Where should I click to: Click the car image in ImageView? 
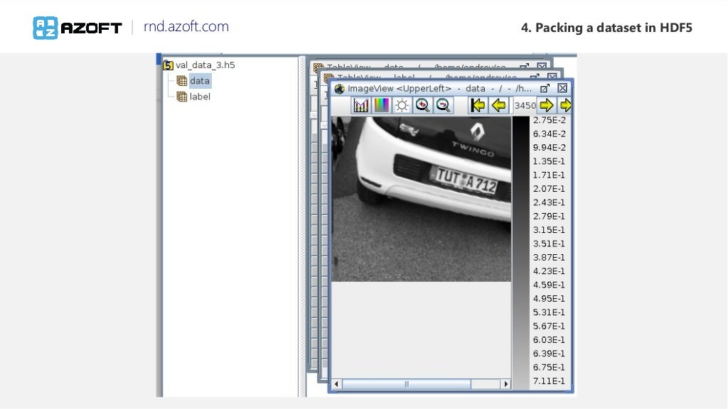pos(421,199)
